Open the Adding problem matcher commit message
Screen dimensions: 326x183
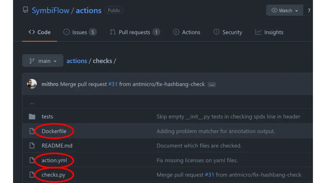216,131
